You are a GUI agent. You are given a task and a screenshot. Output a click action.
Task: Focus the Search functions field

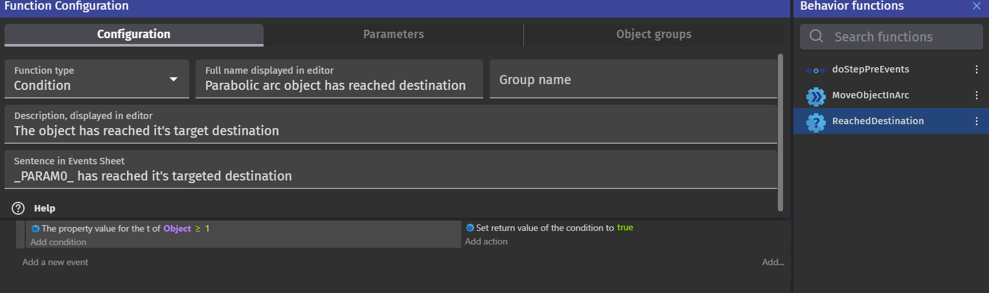900,37
